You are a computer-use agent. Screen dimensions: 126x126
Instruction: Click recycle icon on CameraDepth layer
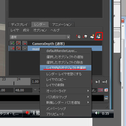point(18,43)
